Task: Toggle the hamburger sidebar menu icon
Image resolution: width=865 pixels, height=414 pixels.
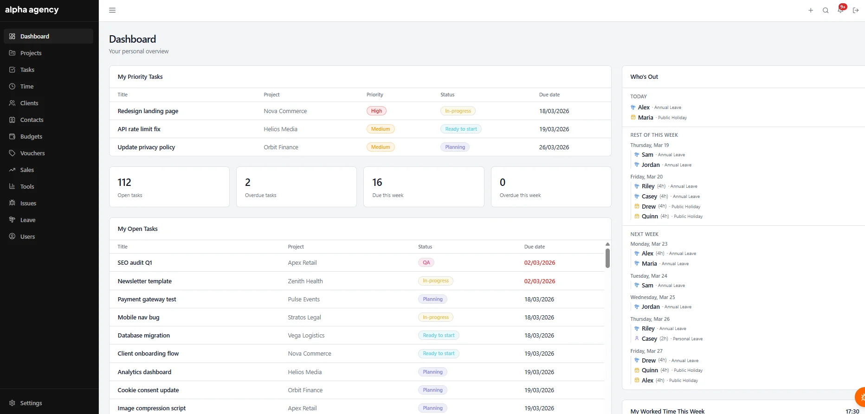Action: (x=112, y=10)
